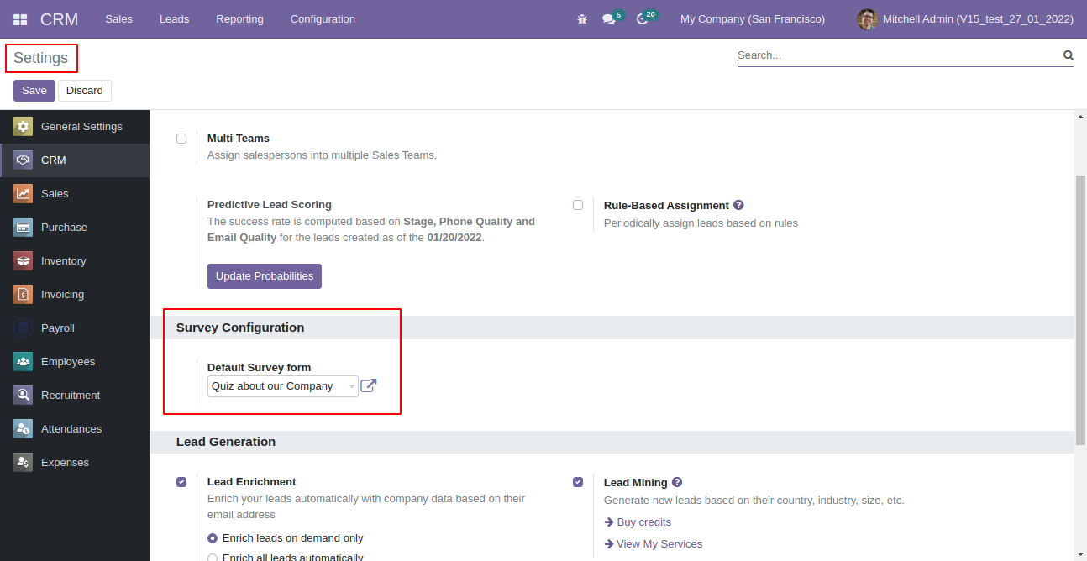Click the Invoicing icon in sidebar
Image resolution: width=1087 pixels, height=561 pixels.
[x=24, y=295]
